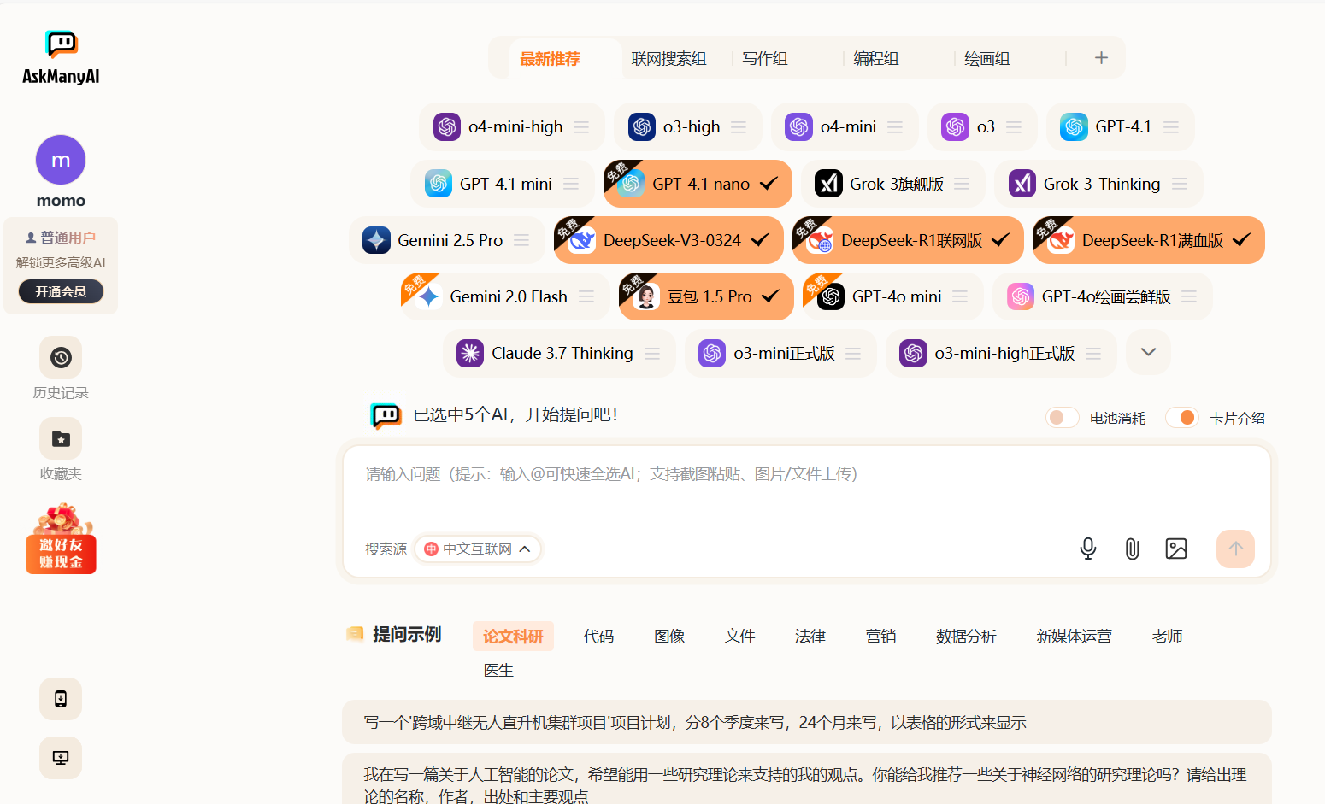Viewport: 1325px width, 804px height.
Task: Switch to 联网搜索组 tab
Action: [x=668, y=59]
